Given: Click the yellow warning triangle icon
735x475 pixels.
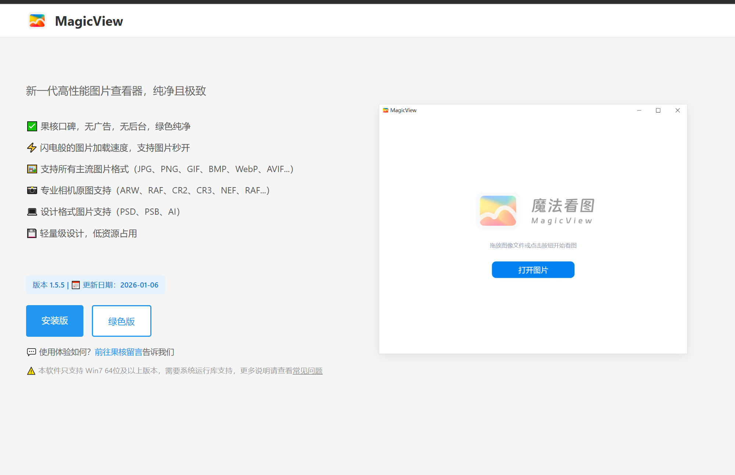Looking at the screenshot, I should 31,371.
